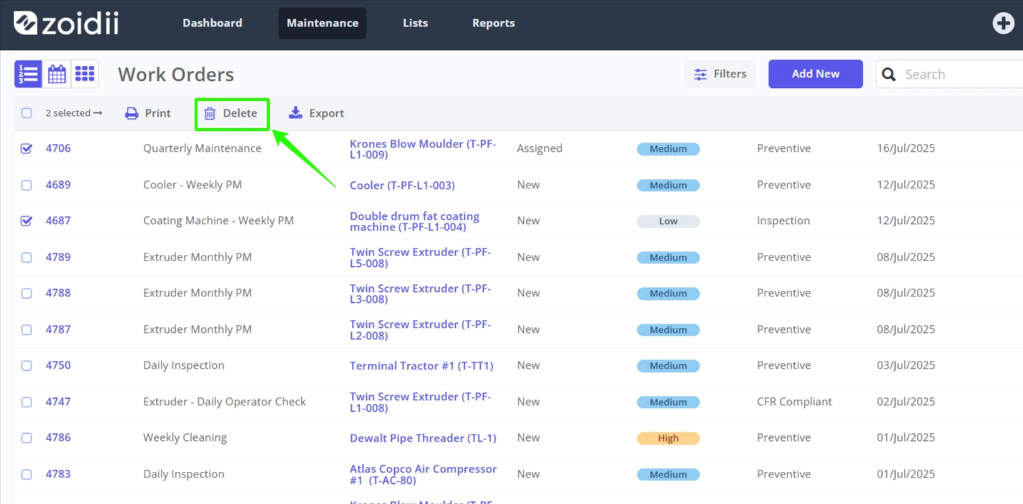Open Atlas Copco Air Compressor #1 link
Image resolution: width=1023 pixels, height=504 pixels.
tap(423, 475)
